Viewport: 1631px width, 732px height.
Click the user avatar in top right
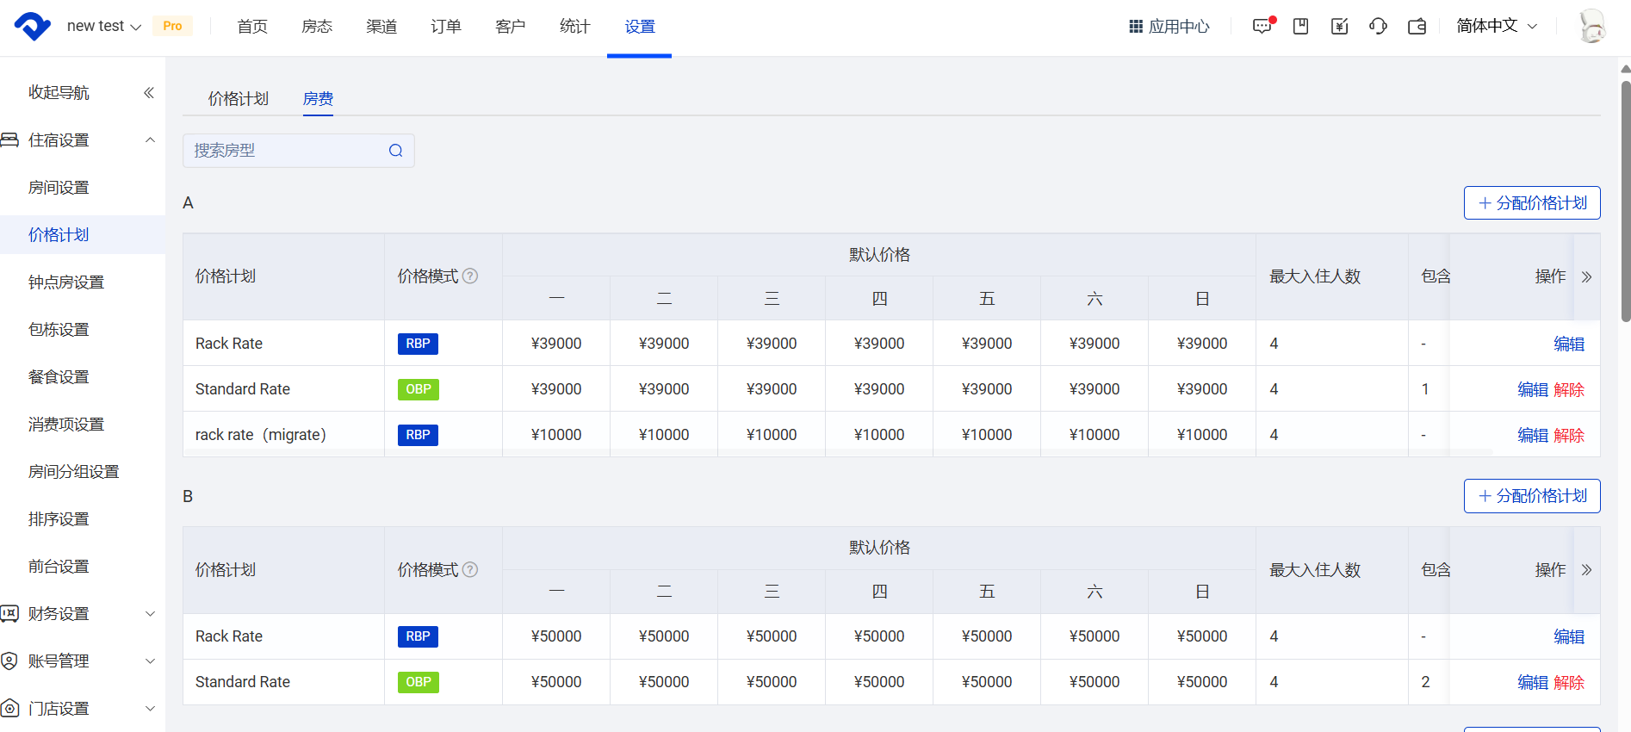point(1591,27)
